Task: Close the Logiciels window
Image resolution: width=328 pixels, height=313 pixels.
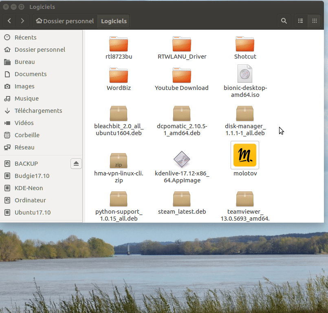Action: point(6,7)
